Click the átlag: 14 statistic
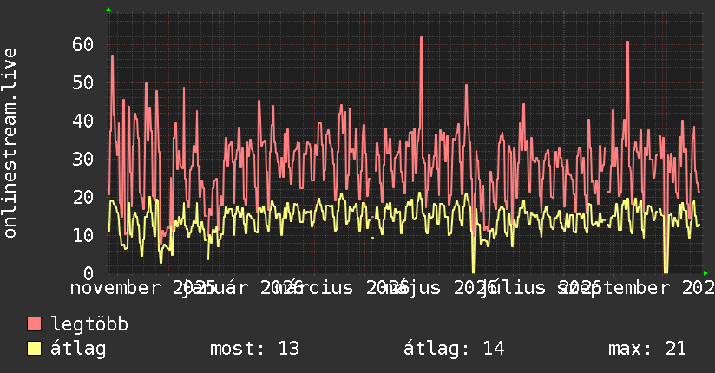Screen dimensions: 715x373 point(454,349)
